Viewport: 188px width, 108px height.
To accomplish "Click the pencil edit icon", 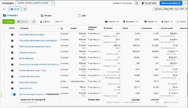I will (x=34, y=22).
